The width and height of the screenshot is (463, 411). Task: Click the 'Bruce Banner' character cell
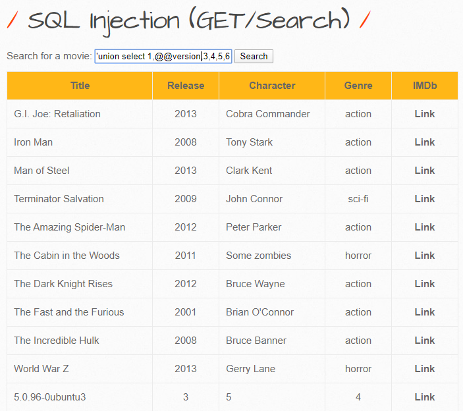click(272, 341)
